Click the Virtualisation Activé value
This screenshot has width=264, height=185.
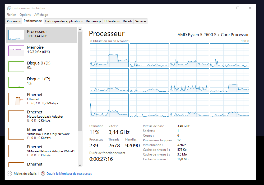point(182,145)
